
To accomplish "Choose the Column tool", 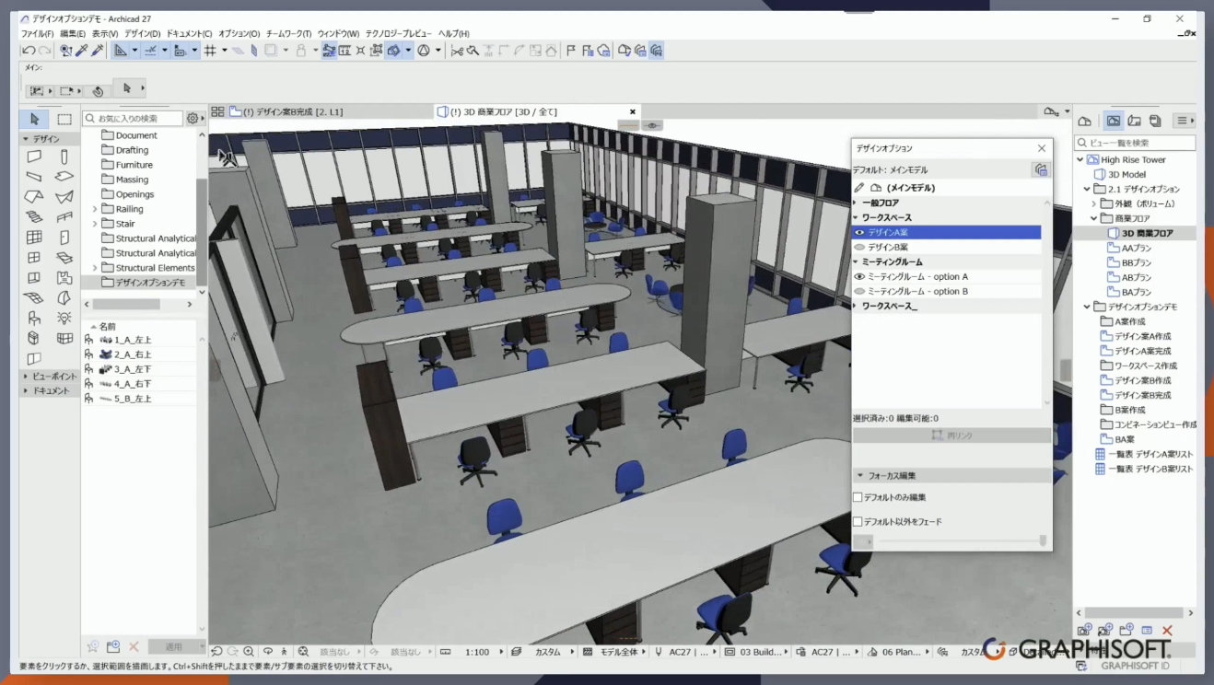I will (x=64, y=157).
